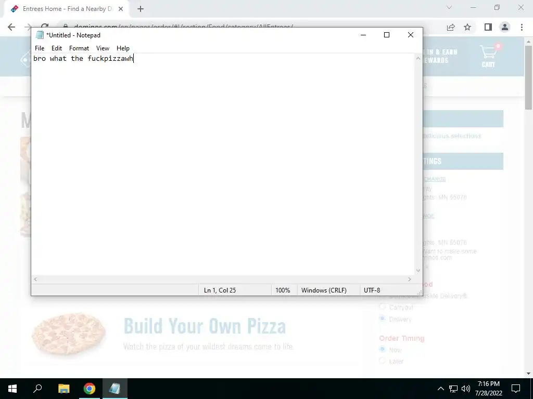Select Now order timing radio button
This screenshot has width=533, height=399.
pos(383,349)
